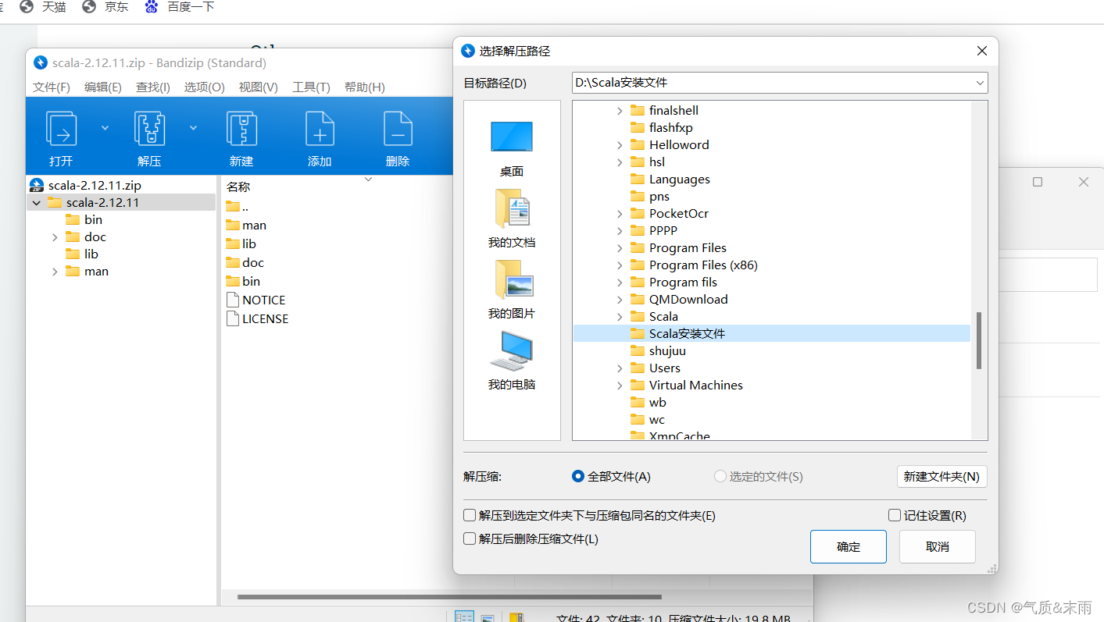Switch to details list view in status bar

click(464, 617)
